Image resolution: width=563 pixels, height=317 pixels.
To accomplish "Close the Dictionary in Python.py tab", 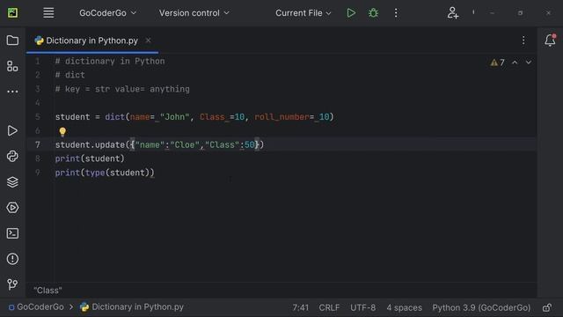I will click(148, 41).
